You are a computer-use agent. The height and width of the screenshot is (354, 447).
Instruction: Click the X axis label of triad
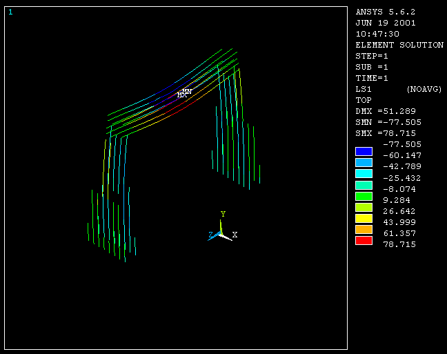tap(235, 235)
